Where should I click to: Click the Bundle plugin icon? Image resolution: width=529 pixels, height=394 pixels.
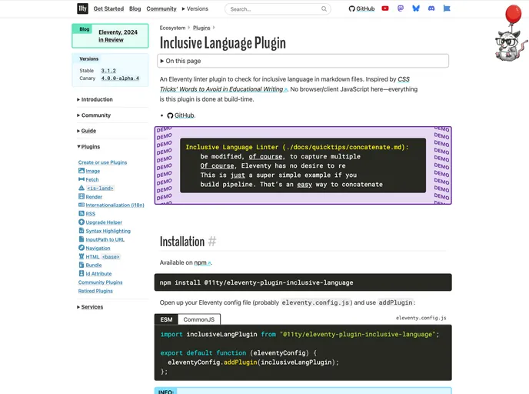coord(82,265)
